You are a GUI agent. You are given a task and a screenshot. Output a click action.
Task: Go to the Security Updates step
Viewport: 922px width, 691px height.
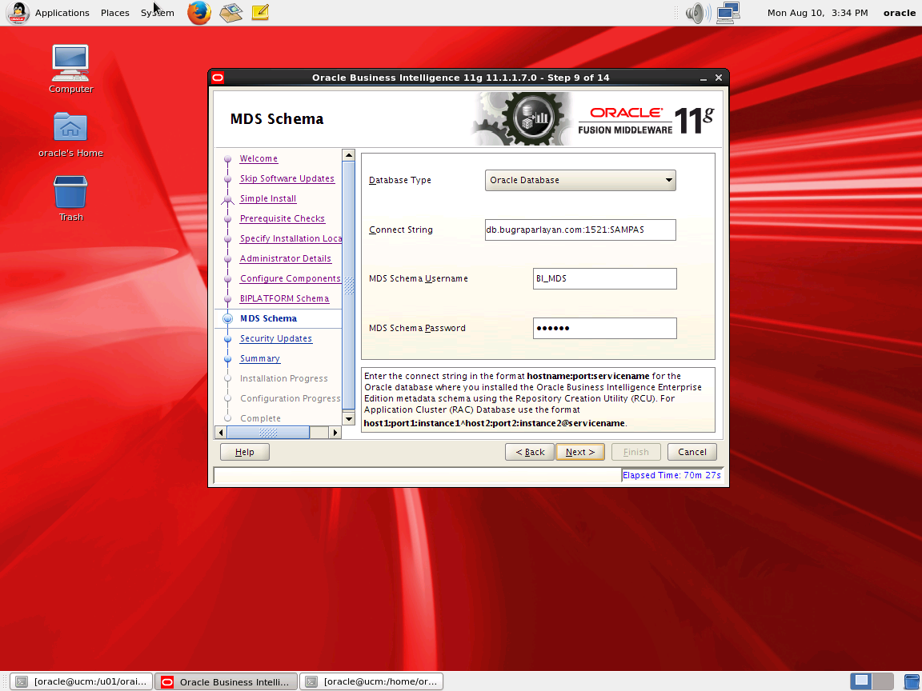[276, 338]
